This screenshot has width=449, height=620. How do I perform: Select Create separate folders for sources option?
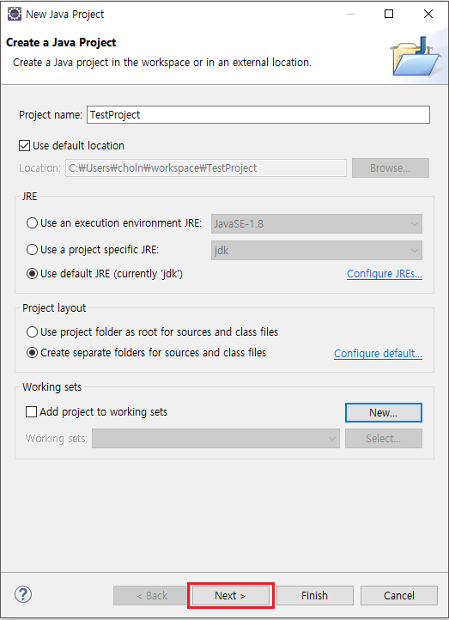click(32, 352)
